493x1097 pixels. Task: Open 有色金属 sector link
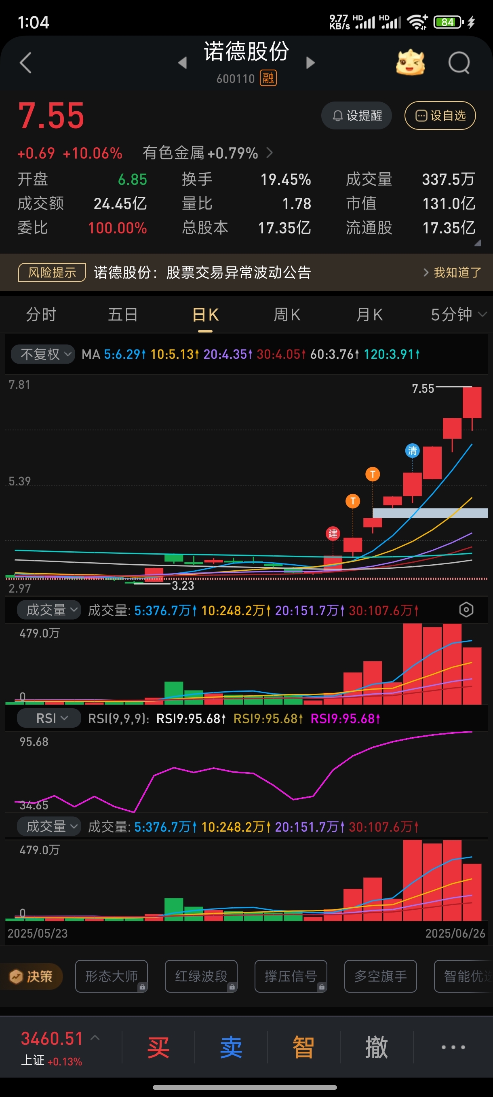(208, 153)
